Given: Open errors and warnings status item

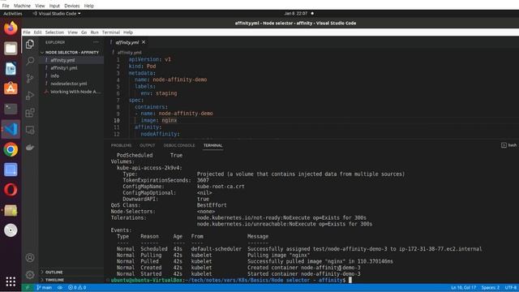Looking at the screenshot, I should pos(77,288).
